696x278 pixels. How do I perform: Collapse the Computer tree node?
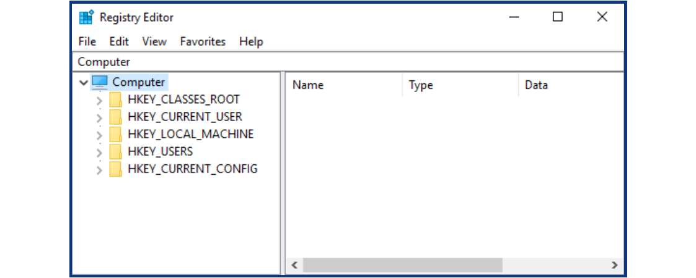click(x=84, y=82)
